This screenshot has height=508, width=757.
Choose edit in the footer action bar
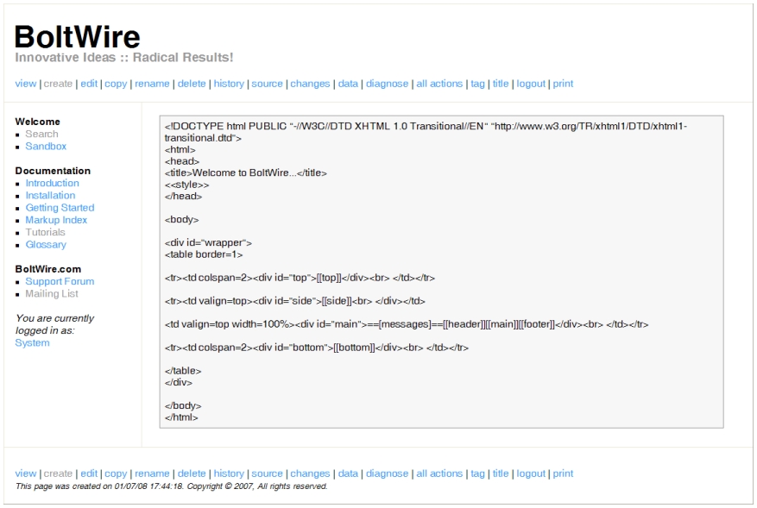pos(89,474)
